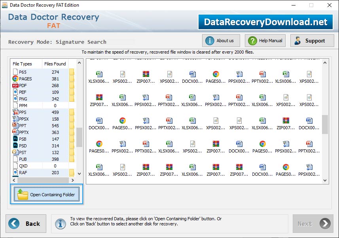Click the up arrow of file types scrollbar
This screenshot has width=339, height=238.
pos(80,63)
